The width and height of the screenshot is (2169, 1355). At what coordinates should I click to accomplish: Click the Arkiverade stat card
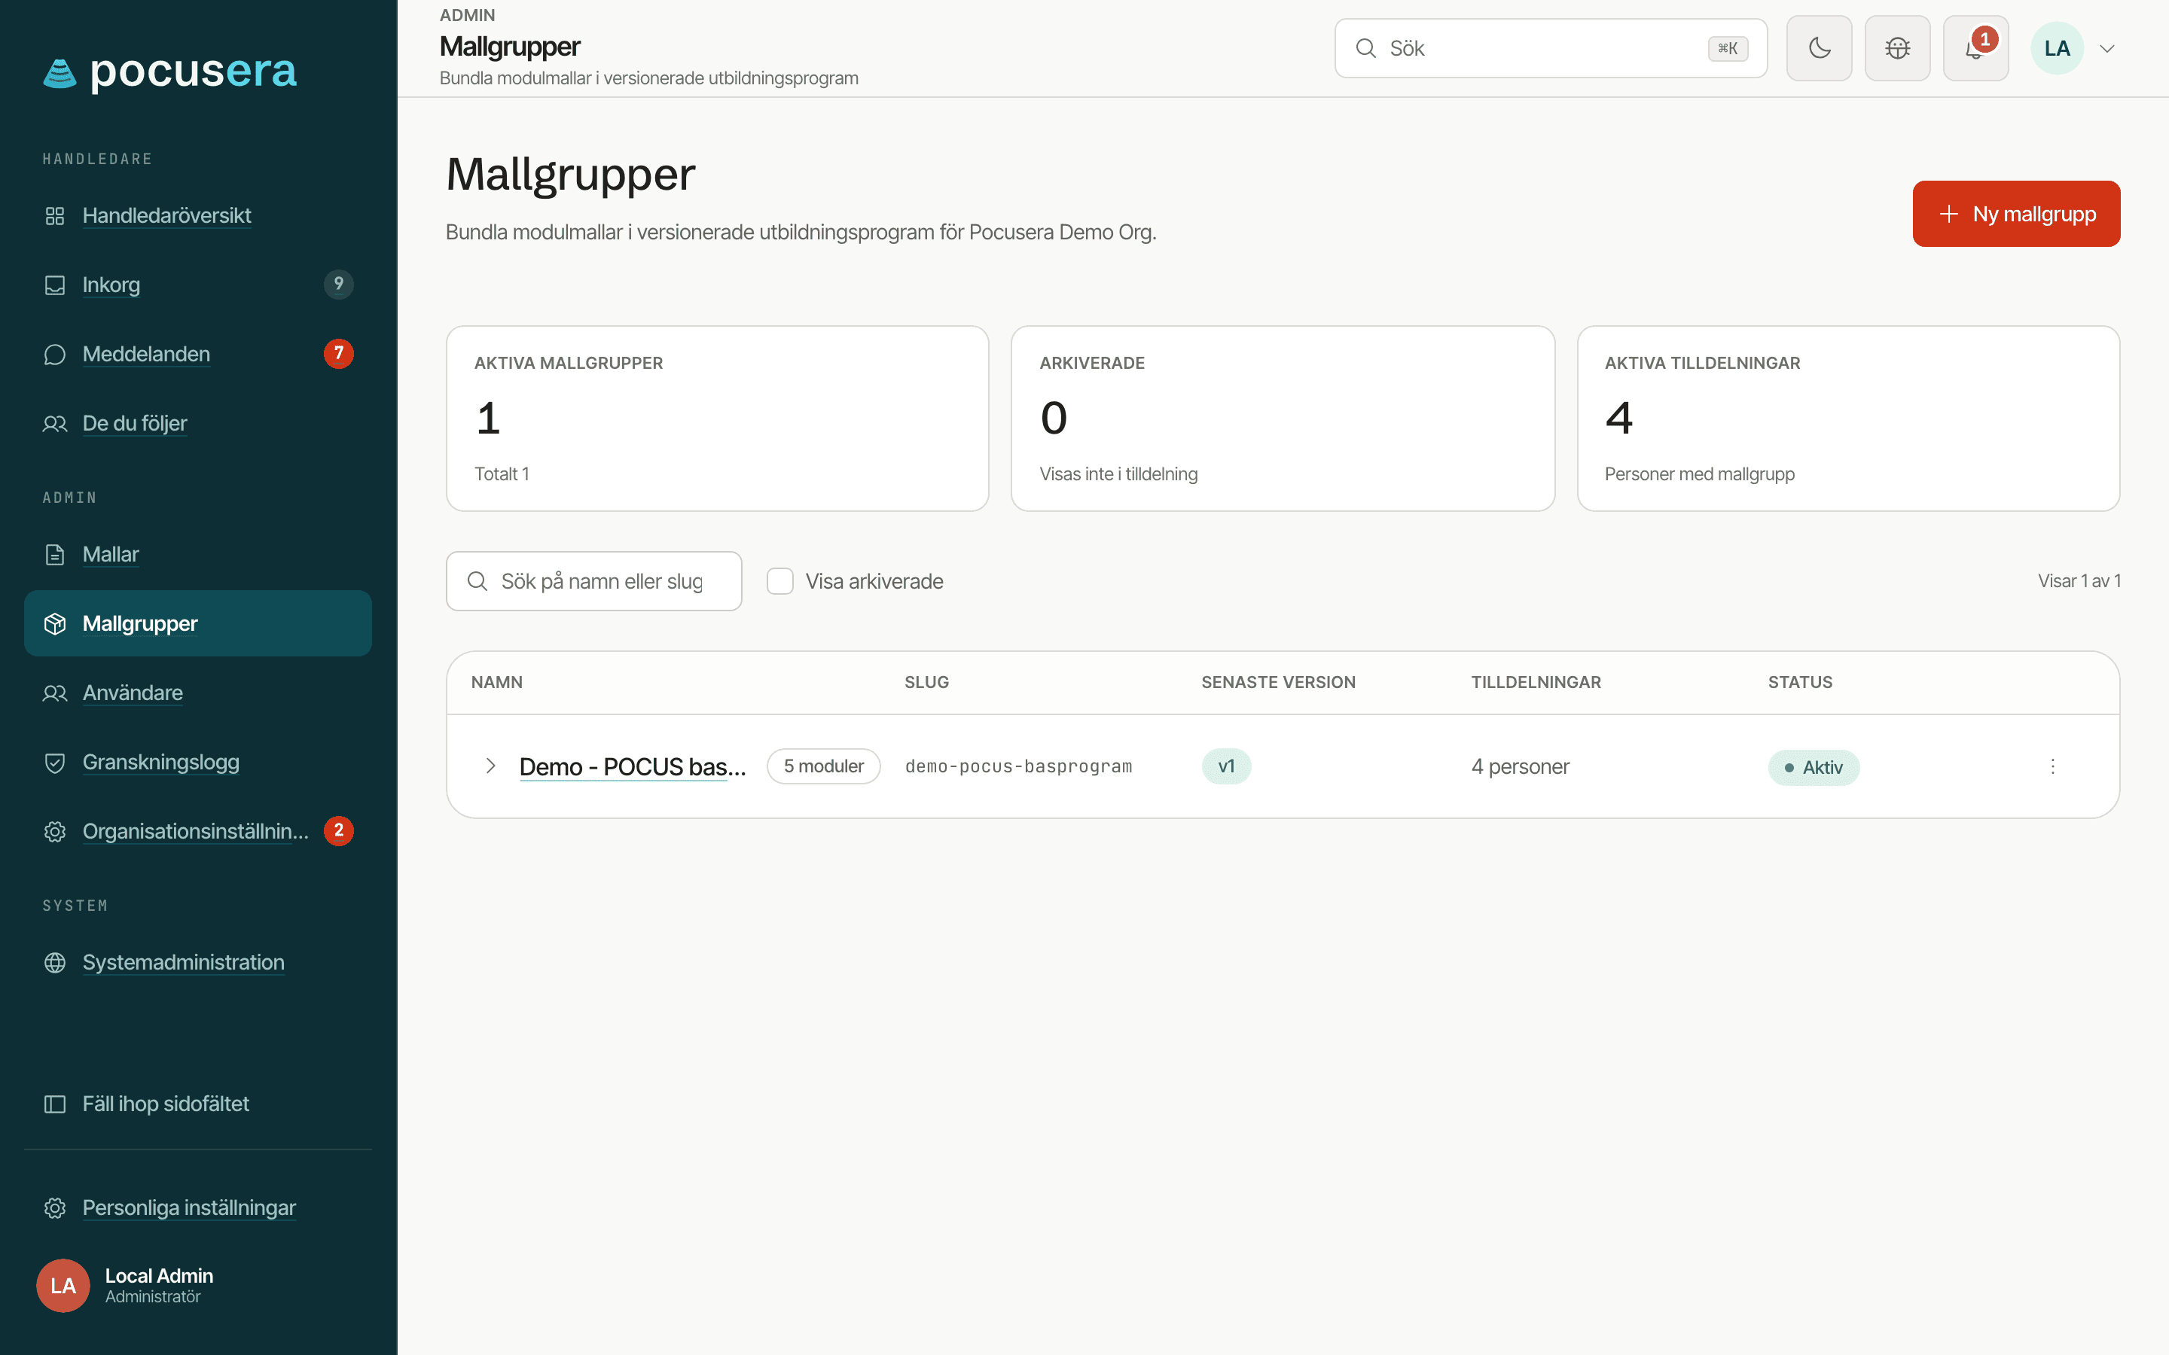[x=1283, y=419]
